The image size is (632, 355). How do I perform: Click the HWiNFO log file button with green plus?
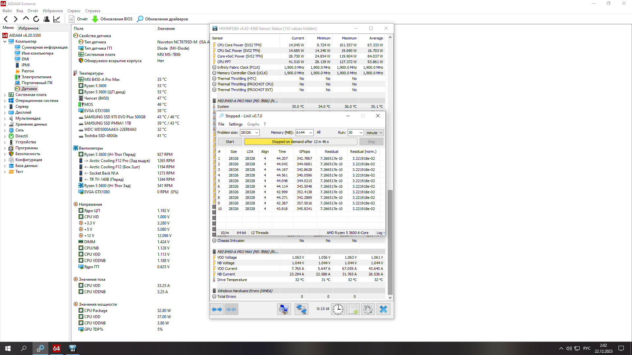click(x=353, y=309)
